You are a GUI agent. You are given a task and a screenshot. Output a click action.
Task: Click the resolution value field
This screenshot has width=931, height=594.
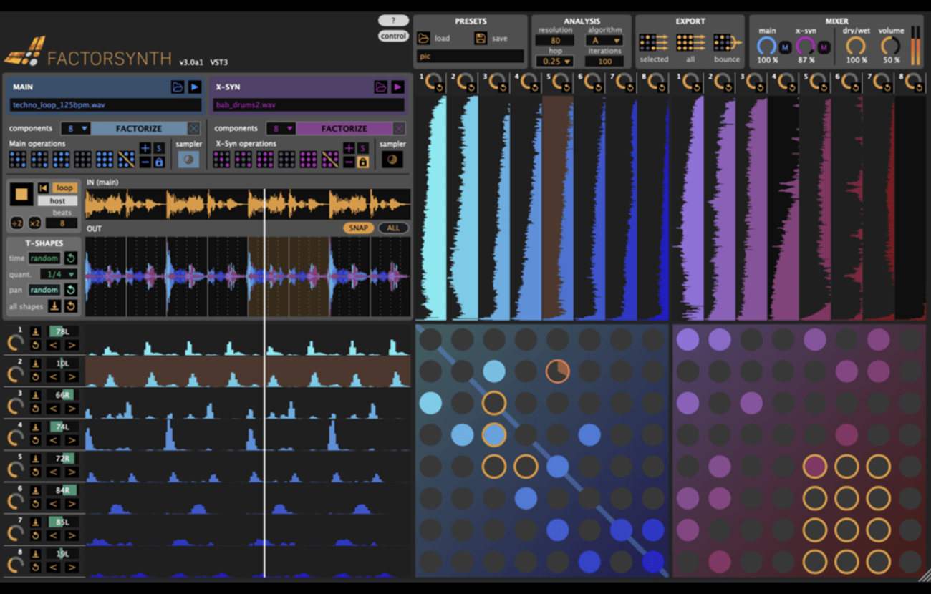(x=556, y=41)
